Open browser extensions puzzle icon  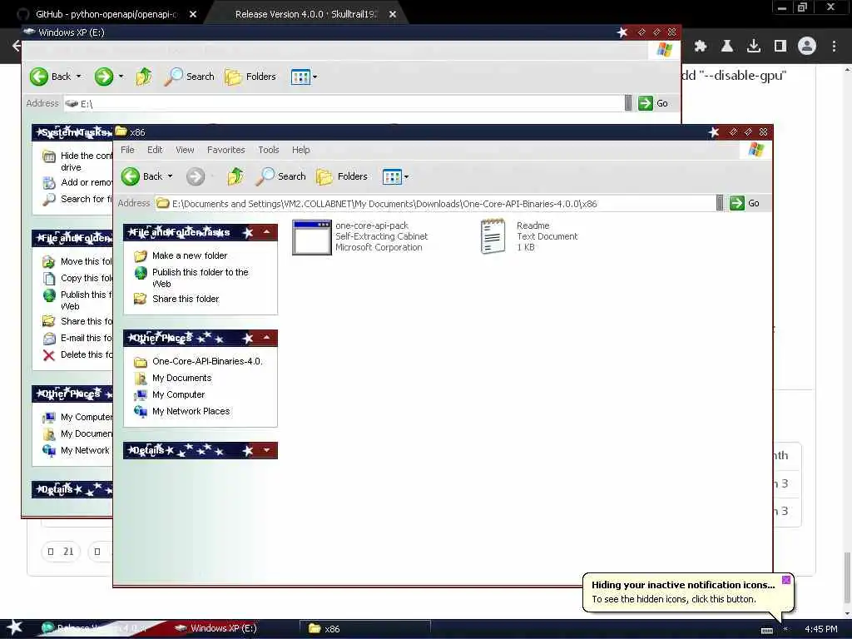[x=701, y=47]
